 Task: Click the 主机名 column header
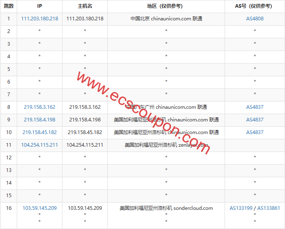(x=85, y=6)
